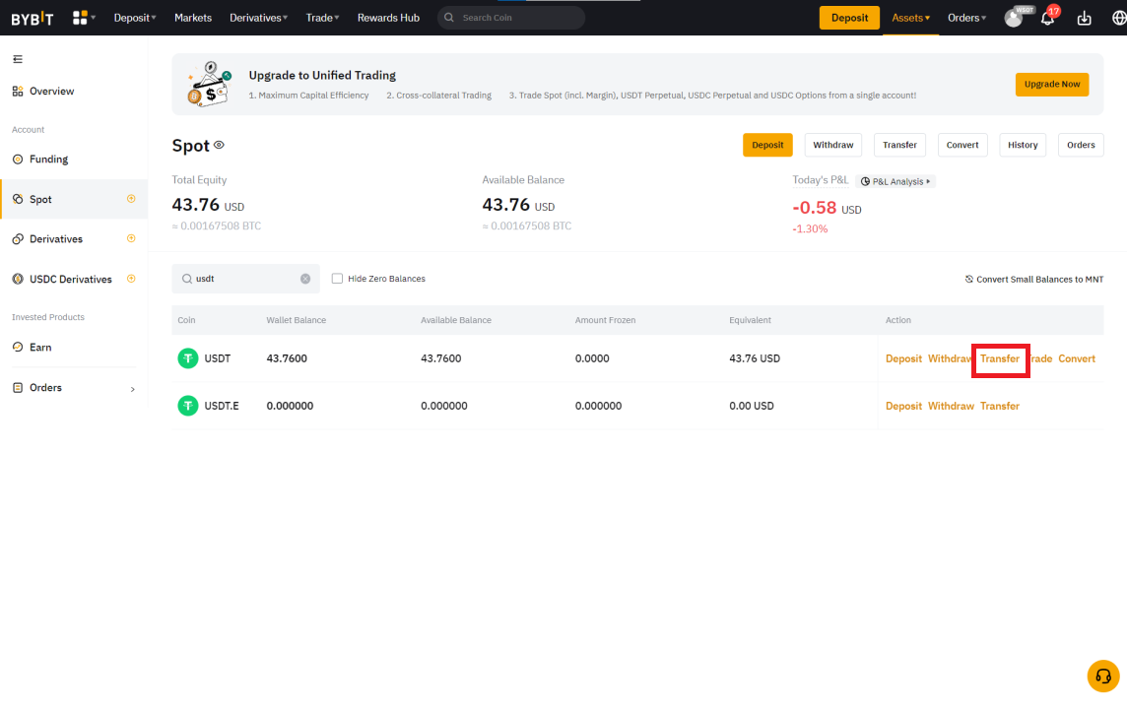The height and width of the screenshot is (709, 1127).
Task: Click the Orders button near History
Action: tap(1081, 145)
